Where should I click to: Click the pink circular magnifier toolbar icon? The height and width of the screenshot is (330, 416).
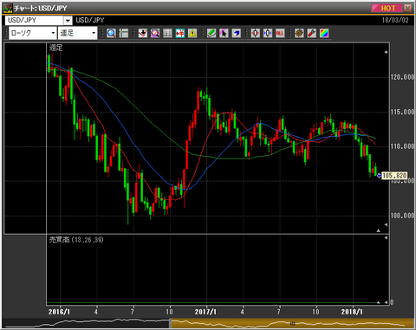pyautogui.click(x=155, y=33)
